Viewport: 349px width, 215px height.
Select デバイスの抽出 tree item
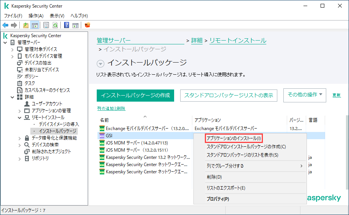38,63
